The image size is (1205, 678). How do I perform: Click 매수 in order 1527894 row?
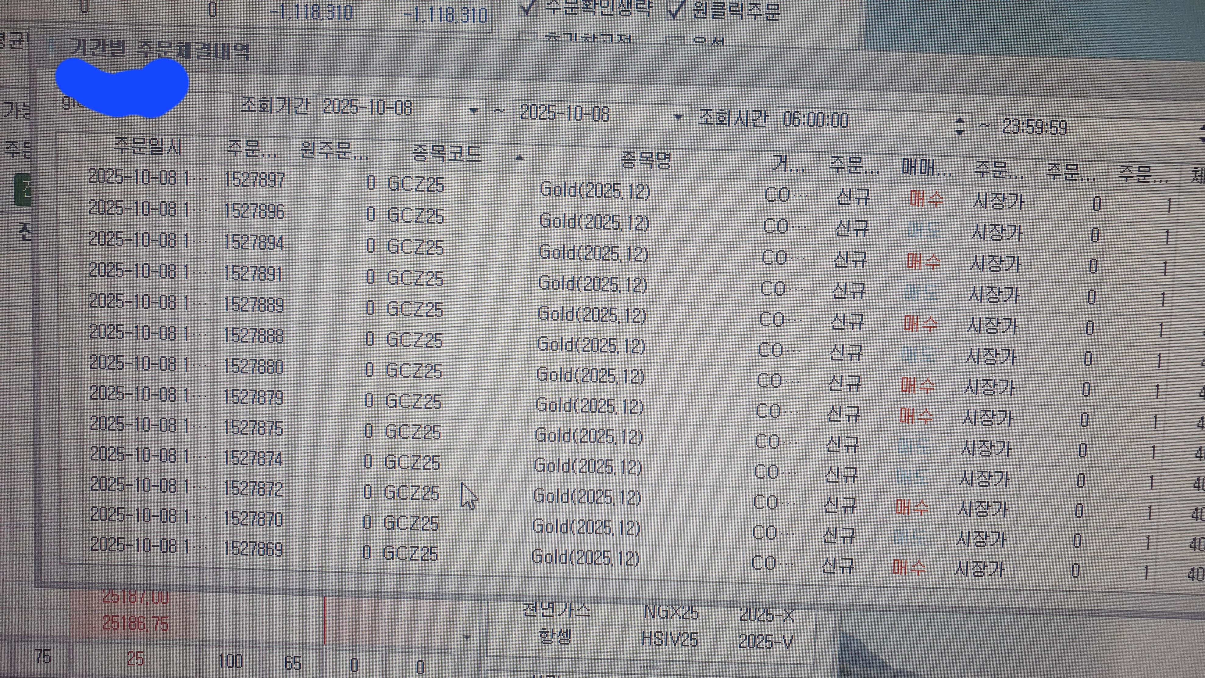(923, 261)
